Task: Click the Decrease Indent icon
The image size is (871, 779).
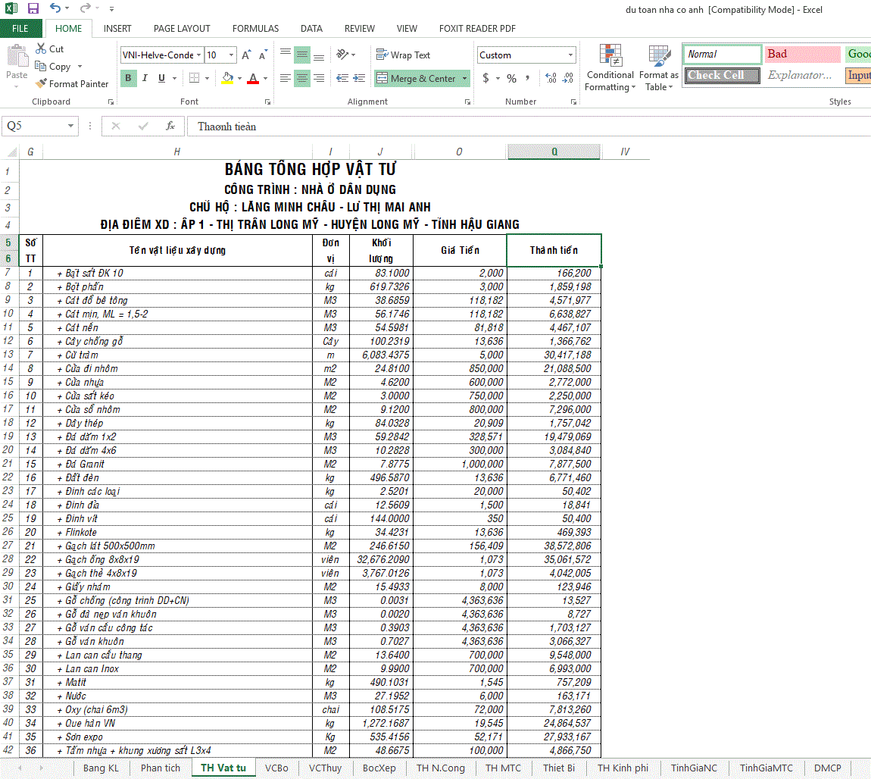Action: (x=342, y=78)
